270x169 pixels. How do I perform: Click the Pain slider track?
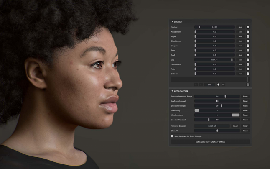214,69
